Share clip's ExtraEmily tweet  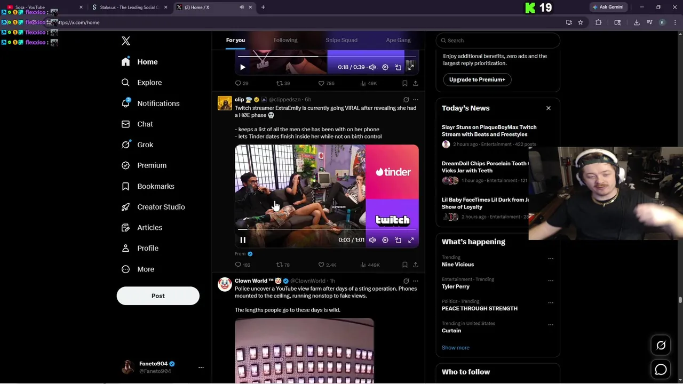tap(416, 265)
